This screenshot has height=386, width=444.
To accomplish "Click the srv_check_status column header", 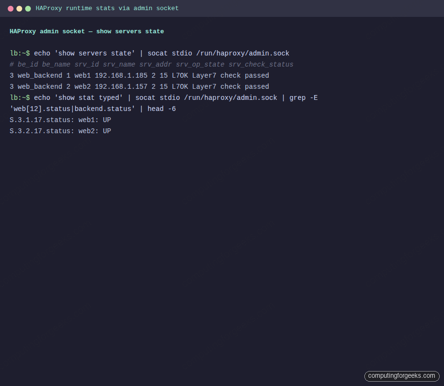I will (261, 64).
